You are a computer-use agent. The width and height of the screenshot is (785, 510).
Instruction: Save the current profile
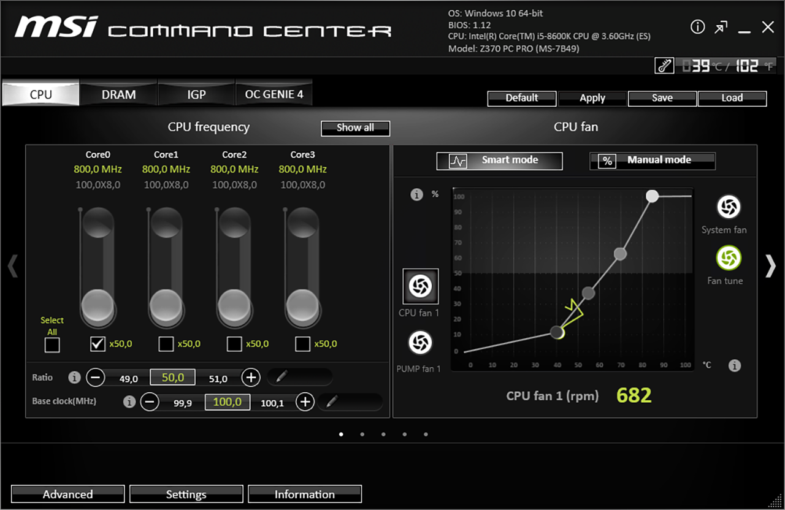[662, 98]
